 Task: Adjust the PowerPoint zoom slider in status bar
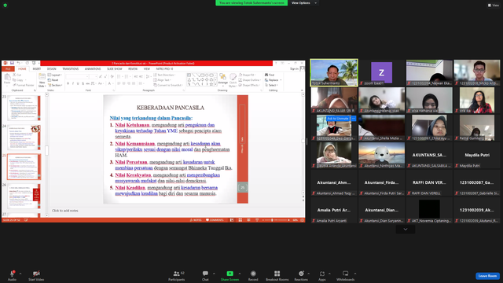(276, 220)
